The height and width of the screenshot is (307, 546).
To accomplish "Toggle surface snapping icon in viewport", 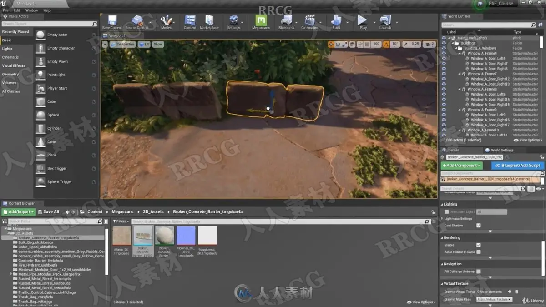I will [x=360, y=44].
